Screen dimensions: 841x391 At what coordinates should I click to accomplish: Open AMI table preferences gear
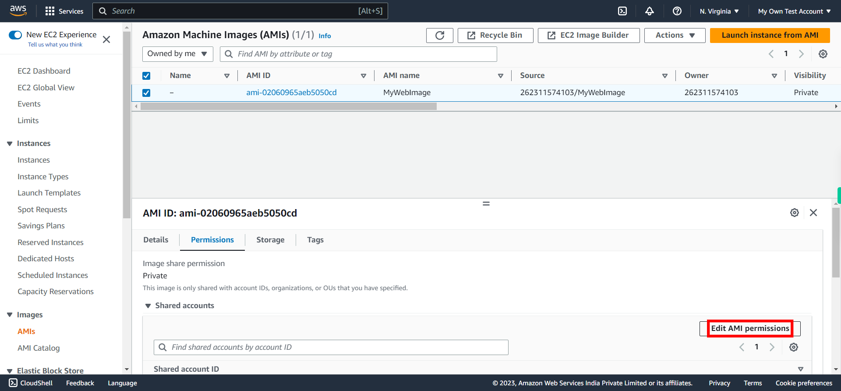(823, 54)
